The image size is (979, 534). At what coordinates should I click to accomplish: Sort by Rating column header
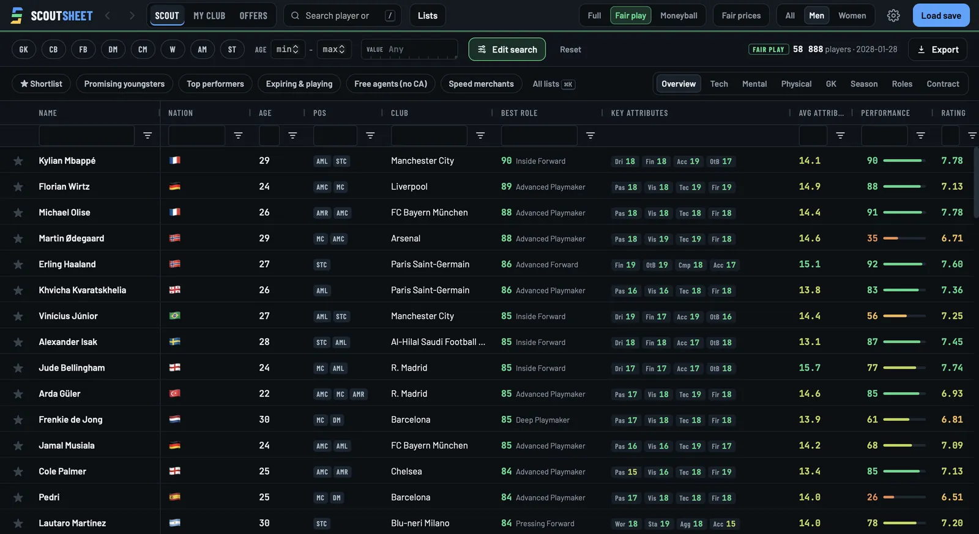point(953,113)
